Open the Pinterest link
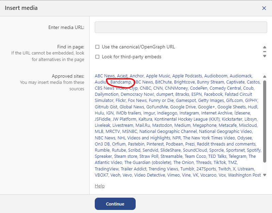 (155, 144)
